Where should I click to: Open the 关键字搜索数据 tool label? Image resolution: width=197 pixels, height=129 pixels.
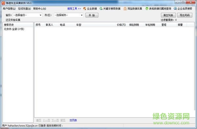112,9
